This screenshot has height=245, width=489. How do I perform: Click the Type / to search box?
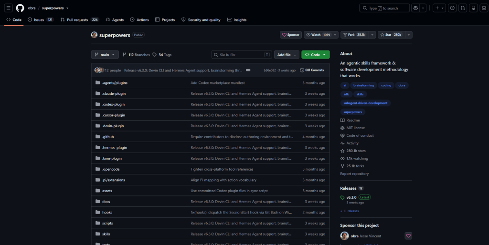(x=384, y=8)
